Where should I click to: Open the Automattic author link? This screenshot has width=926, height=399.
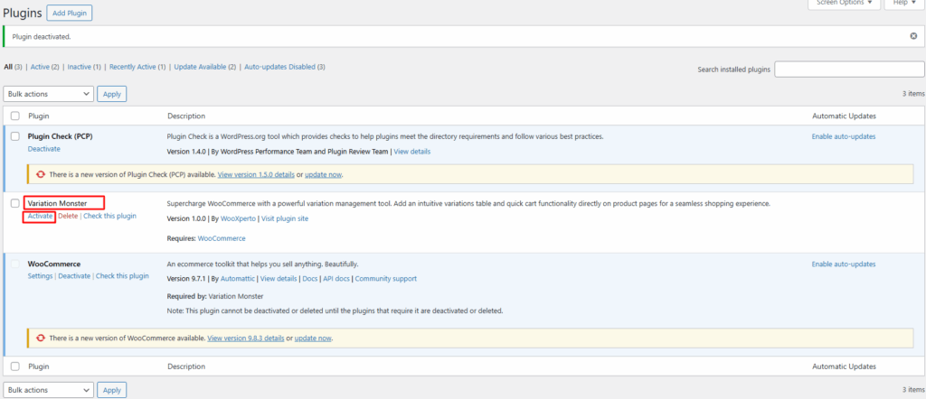pyautogui.click(x=238, y=279)
